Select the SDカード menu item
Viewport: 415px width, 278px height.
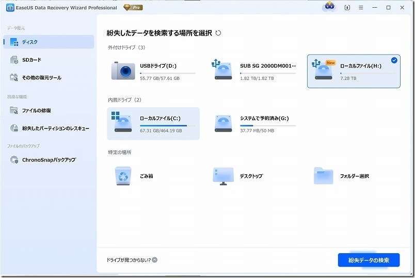[49, 60]
